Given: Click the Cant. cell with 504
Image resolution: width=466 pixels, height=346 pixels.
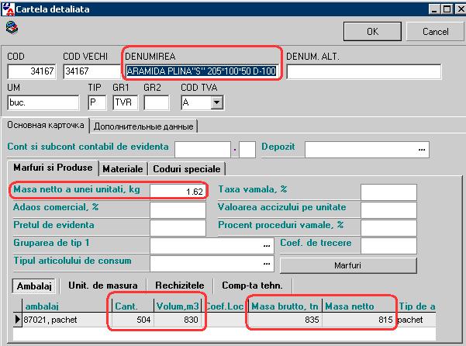Looking at the screenshot, I should (133, 320).
